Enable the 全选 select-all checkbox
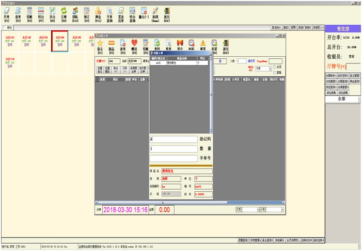The height and width of the screenshot is (251, 362). [x=275, y=66]
